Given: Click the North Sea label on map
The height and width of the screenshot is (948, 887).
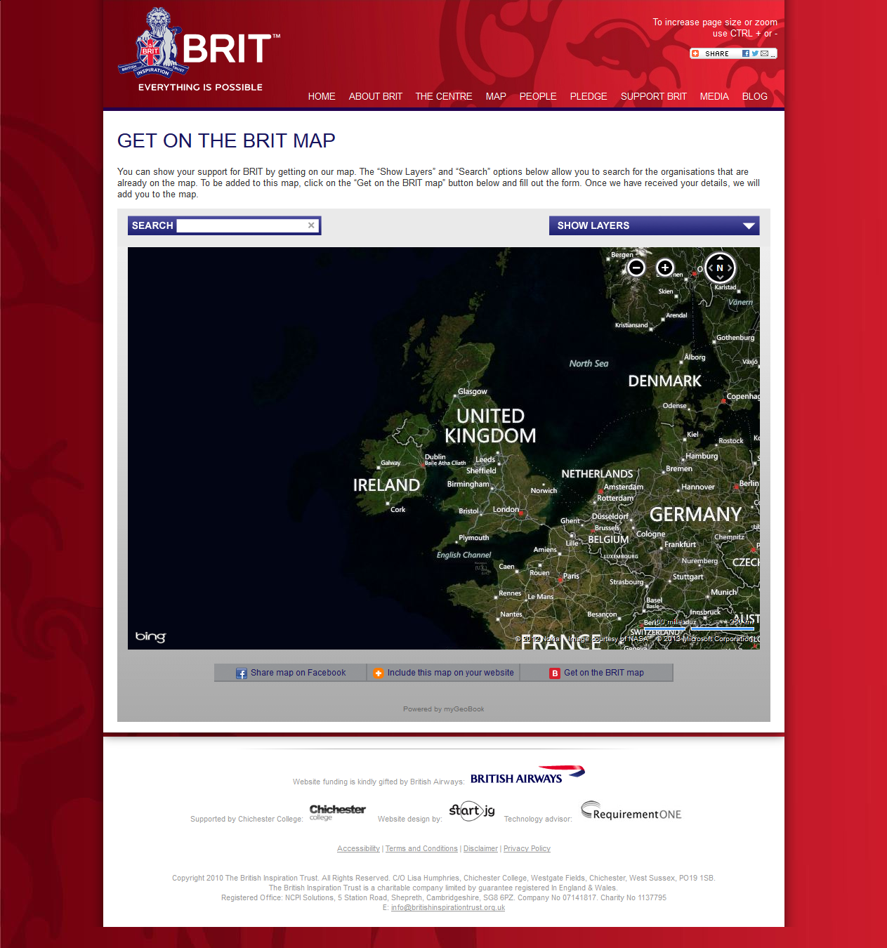Looking at the screenshot, I should pyautogui.click(x=589, y=363).
